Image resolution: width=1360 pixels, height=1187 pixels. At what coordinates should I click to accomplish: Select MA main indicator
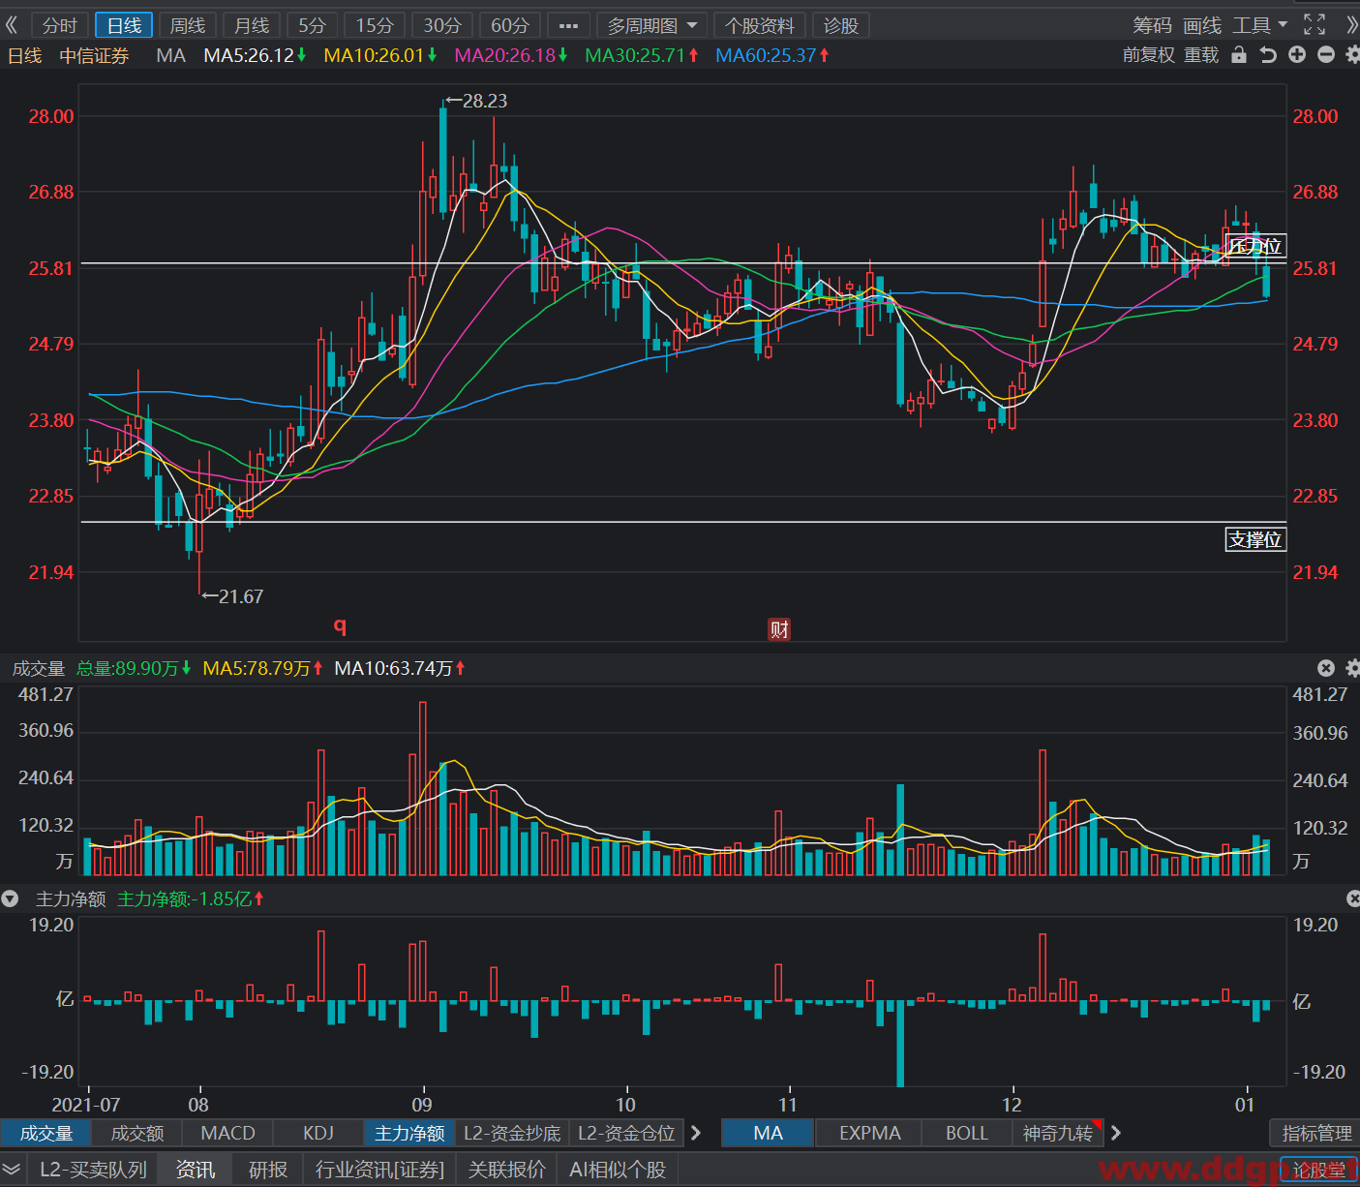(x=769, y=1133)
